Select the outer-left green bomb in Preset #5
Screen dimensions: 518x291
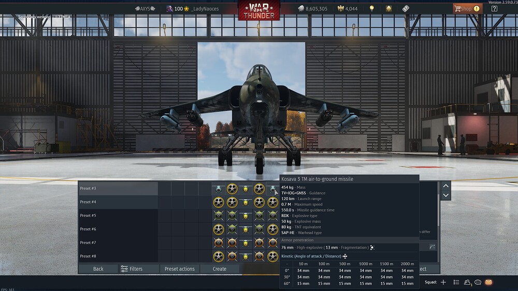(x=219, y=216)
